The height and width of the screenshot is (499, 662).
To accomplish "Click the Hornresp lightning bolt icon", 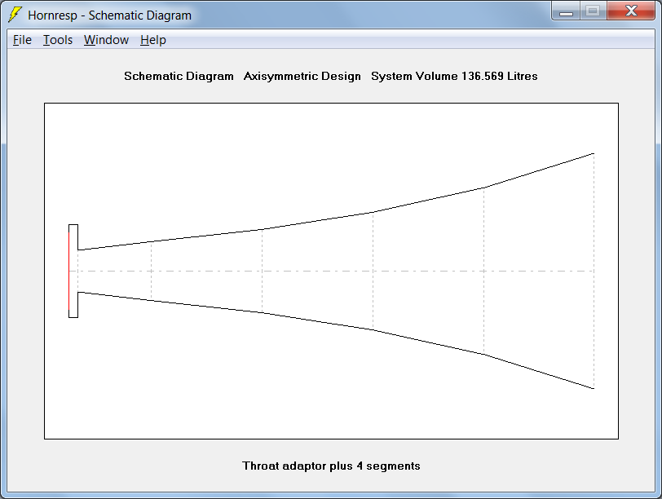I will [x=15, y=15].
